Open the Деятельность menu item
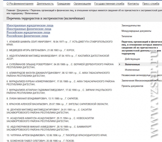 (x=45, y=4)
